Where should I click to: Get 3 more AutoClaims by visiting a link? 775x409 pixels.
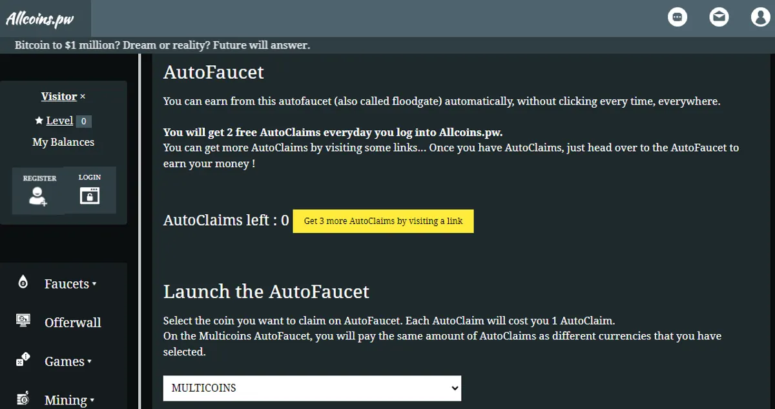click(x=383, y=221)
